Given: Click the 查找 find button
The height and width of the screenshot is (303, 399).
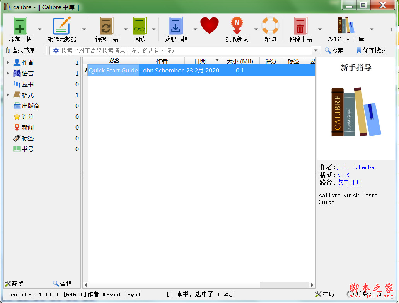Looking at the screenshot, I should point(62,284).
